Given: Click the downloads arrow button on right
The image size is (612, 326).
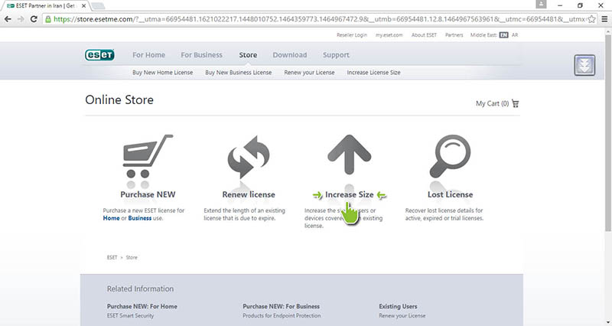Looking at the screenshot, I should [584, 65].
